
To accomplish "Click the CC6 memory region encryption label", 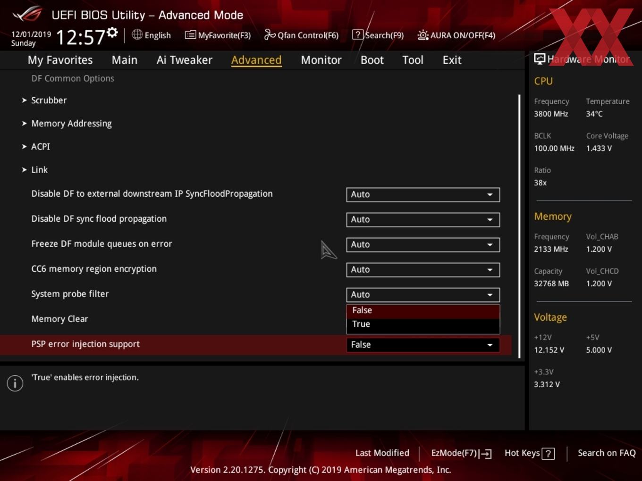I will (x=94, y=269).
